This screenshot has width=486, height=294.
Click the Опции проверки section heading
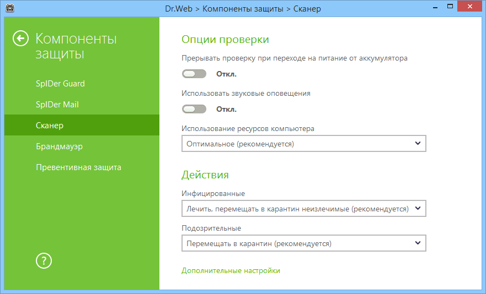click(x=225, y=40)
